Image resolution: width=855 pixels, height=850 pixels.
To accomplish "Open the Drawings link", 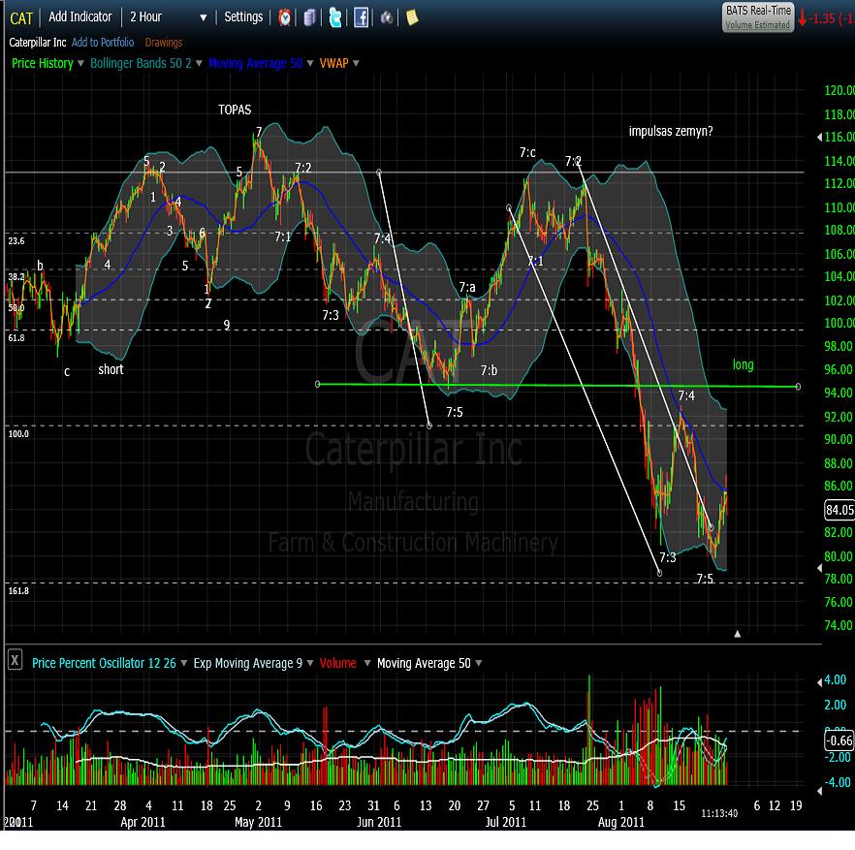I will [164, 42].
